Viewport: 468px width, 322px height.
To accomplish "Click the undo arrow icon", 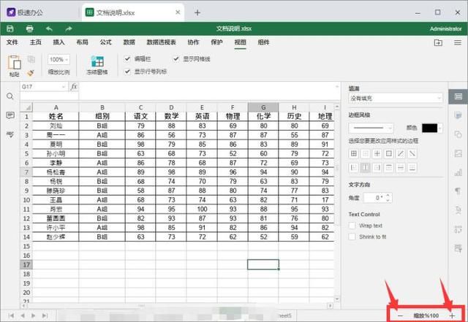I will click(49, 28).
